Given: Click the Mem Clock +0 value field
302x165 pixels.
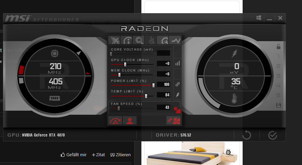Looking at the screenshot, I should 163,74.
